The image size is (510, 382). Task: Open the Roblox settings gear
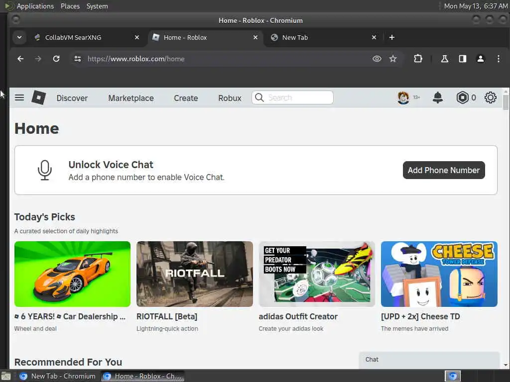pyautogui.click(x=491, y=97)
